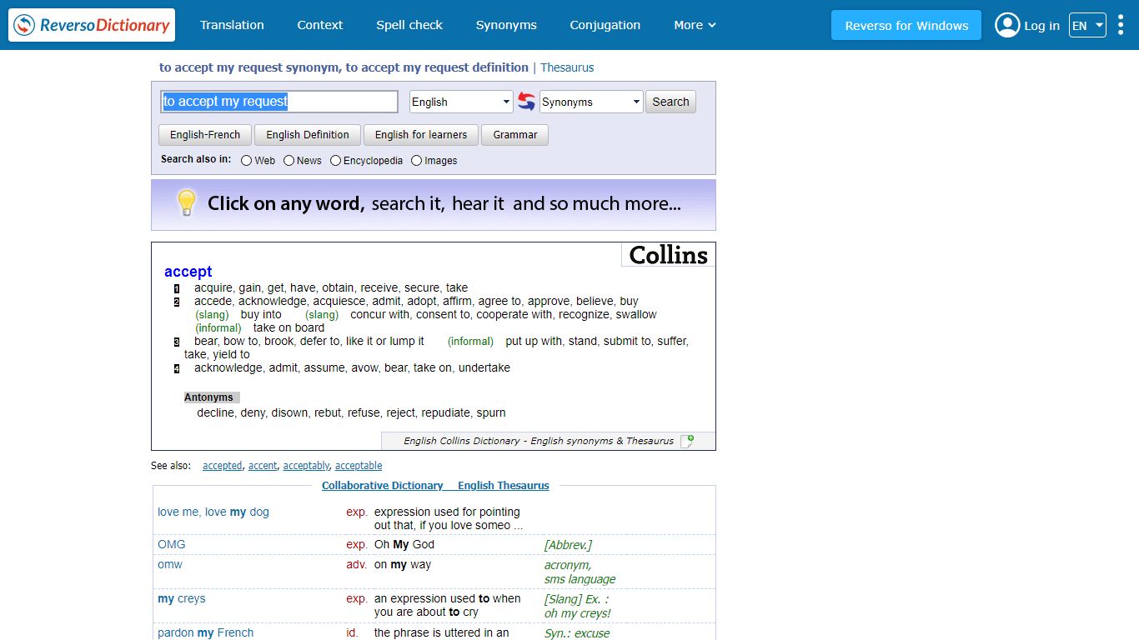Click the 'omw' entry
1139x640 pixels.
(170, 564)
